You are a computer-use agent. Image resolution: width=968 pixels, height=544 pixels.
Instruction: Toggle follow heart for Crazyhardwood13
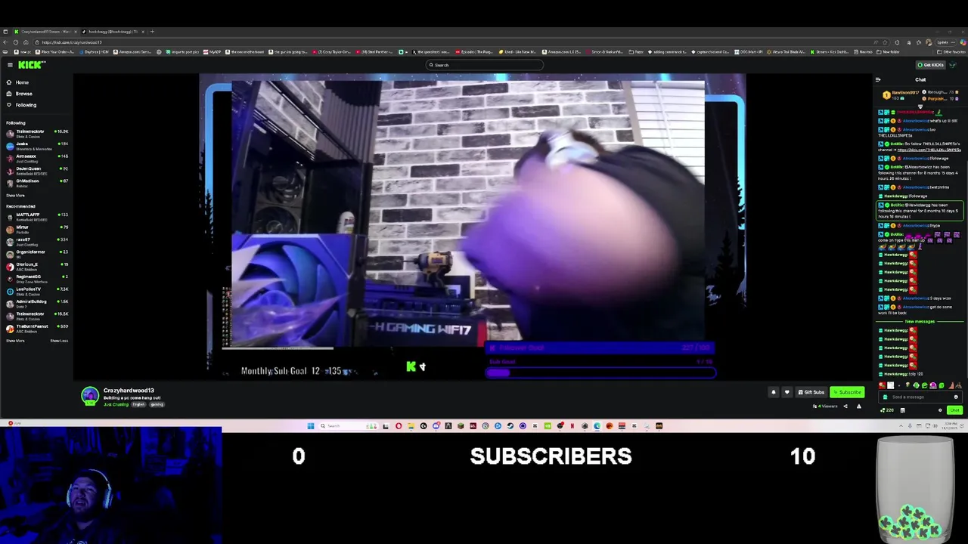(x=786, y=392)
